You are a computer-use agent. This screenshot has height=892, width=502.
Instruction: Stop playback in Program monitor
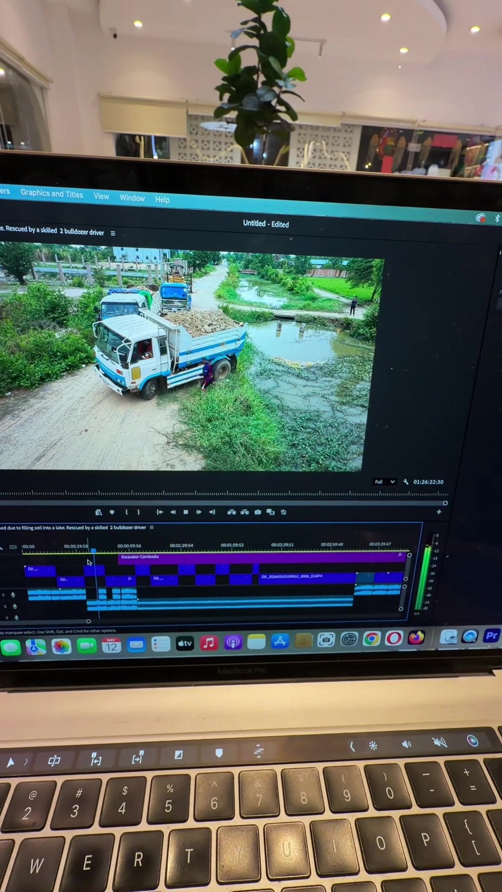pyautogui.click(x=186, y=512)
